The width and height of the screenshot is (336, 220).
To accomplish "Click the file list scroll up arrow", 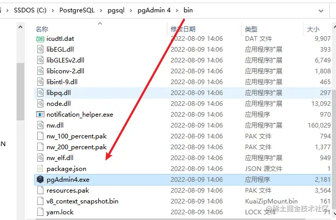I will [x=334, y=27].
